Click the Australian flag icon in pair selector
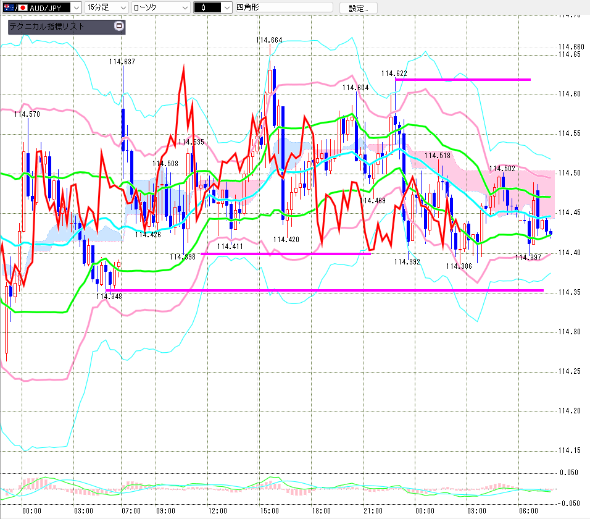590x519 pixels. coord(9,7)
